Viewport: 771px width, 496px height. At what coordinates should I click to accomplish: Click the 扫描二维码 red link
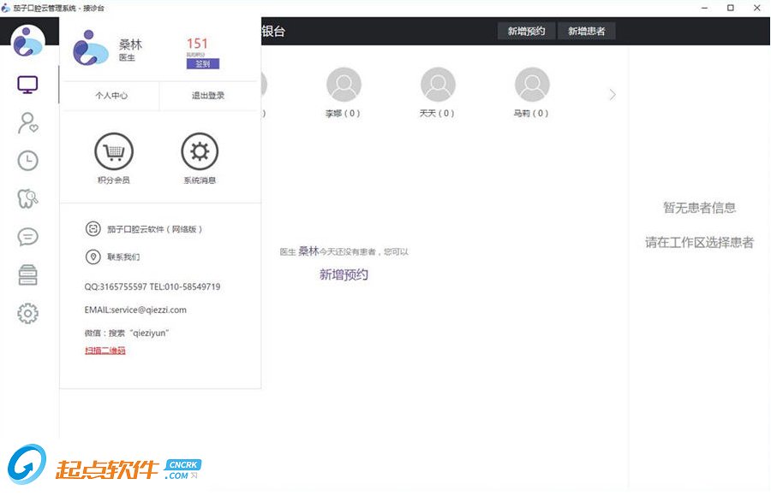[105, 350]
